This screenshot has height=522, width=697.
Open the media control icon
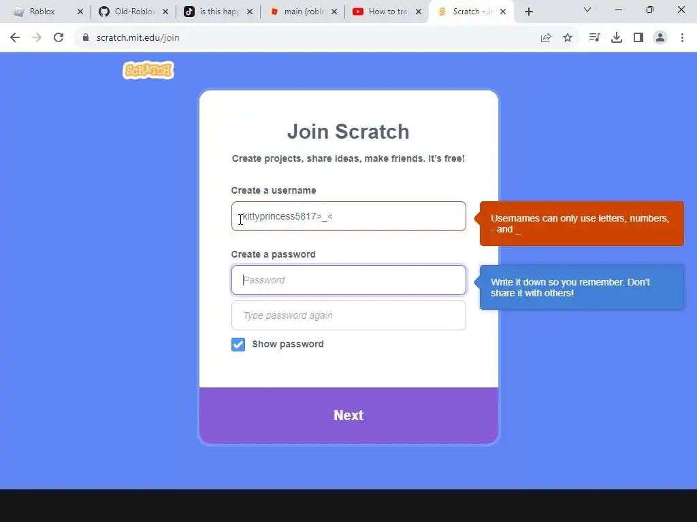tap(594, 38)
